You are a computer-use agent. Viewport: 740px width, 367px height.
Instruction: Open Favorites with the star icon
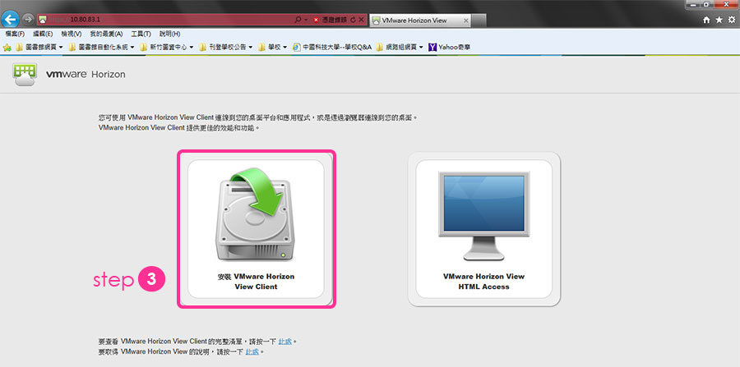[x=719, y=20]
